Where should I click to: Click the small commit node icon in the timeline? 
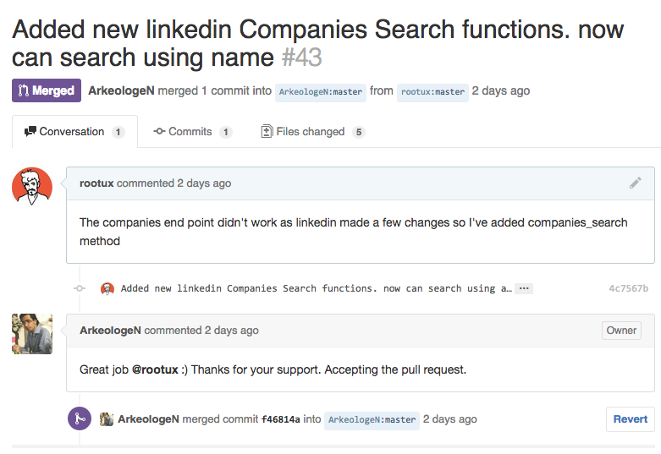[x=80, y=288]
